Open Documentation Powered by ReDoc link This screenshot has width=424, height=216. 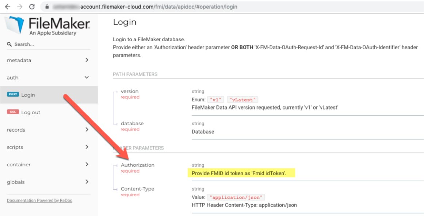39,201
